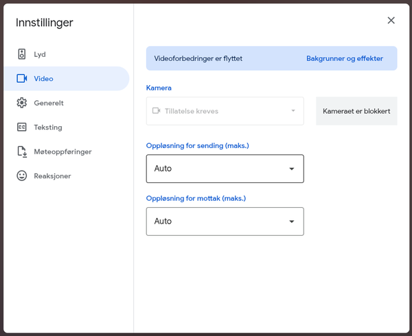412x336 pixels.
Task: Click the video camera icon in sidebar
Action: 21,79
